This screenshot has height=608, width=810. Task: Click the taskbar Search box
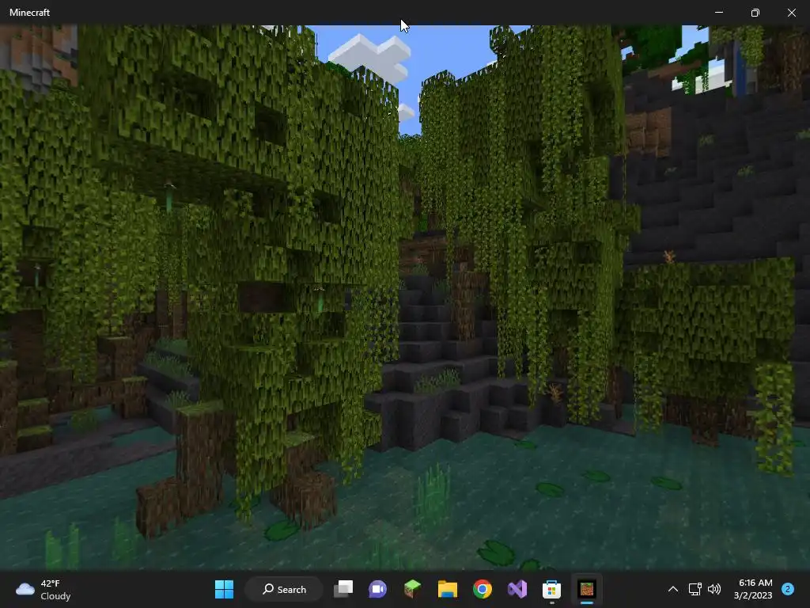tap(285, 589)
